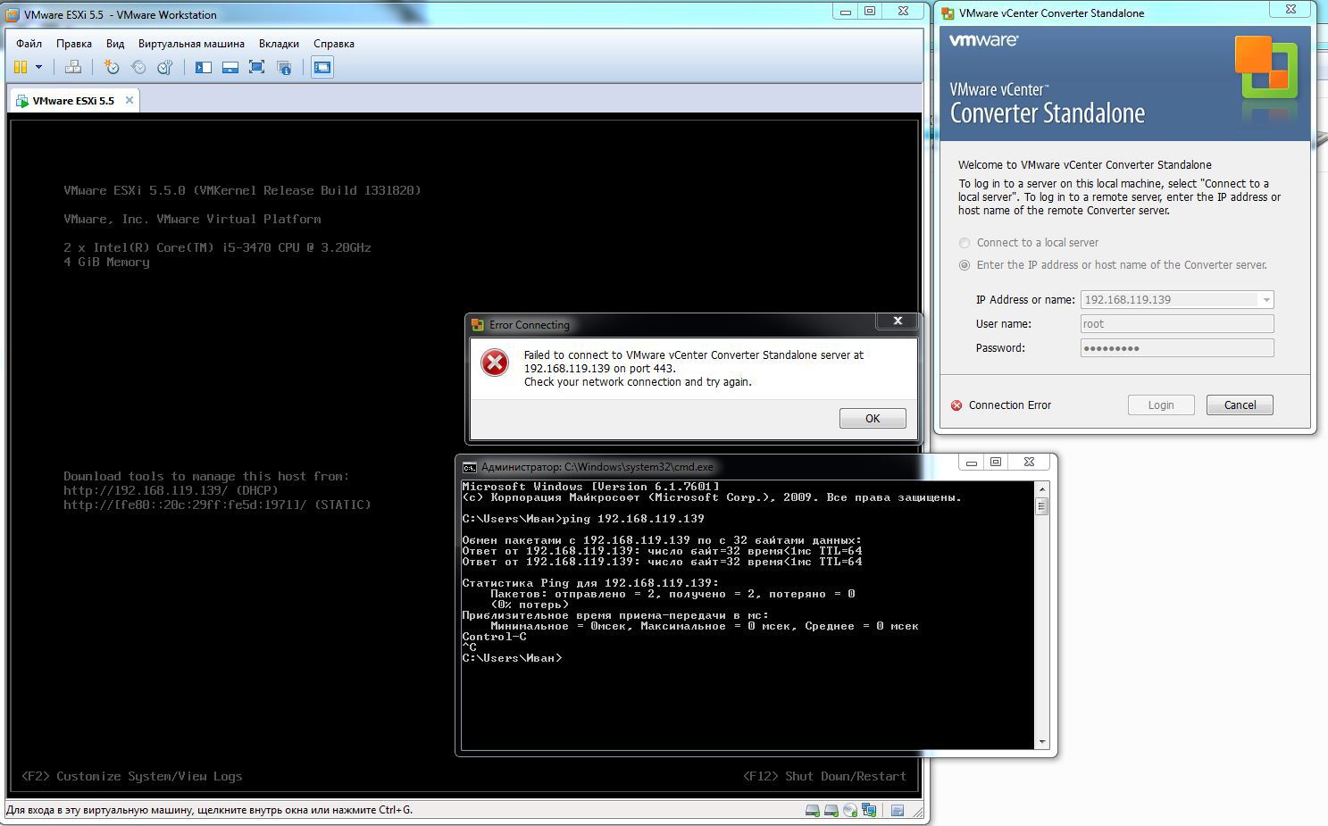Toggle the thumbnail bar icon in Workstation toolbar
This screenshot has width=1328, height=826.
(x=230, y=67)
